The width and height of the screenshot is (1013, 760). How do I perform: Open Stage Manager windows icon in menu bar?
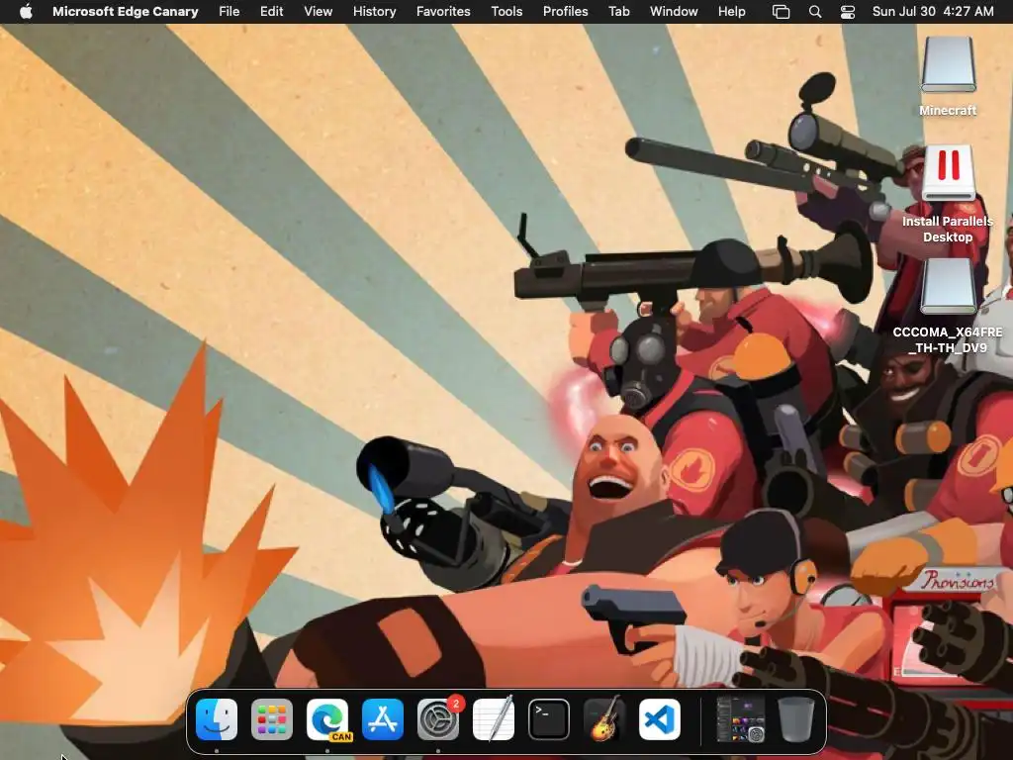point(782,12)
